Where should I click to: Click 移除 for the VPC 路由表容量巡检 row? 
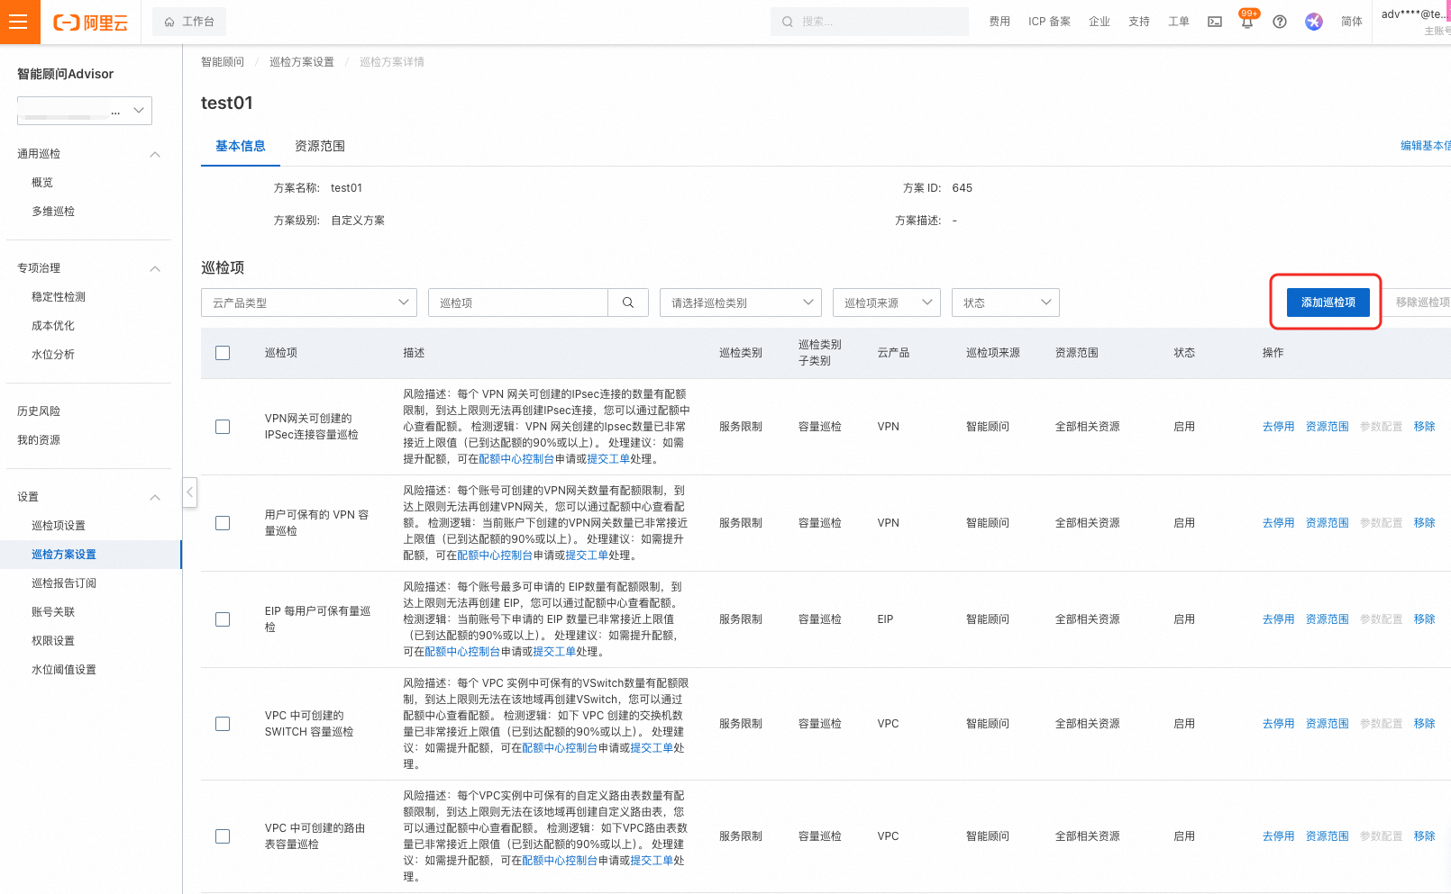(x=1424, y=836)
